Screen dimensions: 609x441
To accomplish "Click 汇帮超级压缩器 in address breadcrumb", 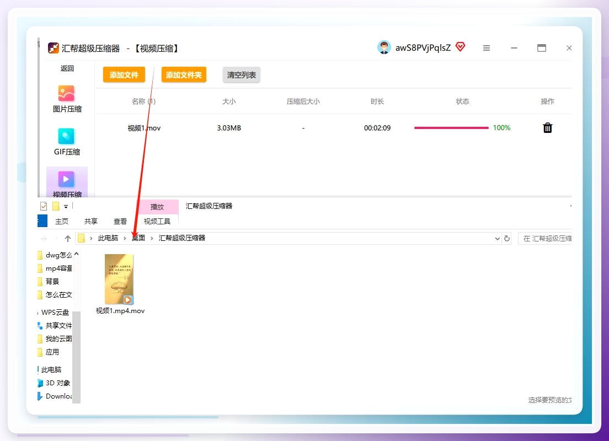I will click(182, 238).
